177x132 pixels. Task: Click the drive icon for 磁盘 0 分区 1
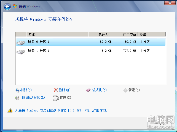(x=21, y=43)
